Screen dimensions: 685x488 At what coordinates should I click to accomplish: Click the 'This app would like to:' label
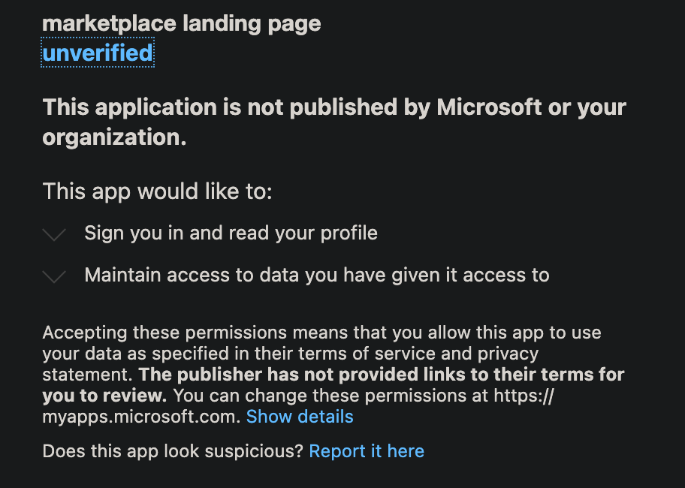(157, 191)
